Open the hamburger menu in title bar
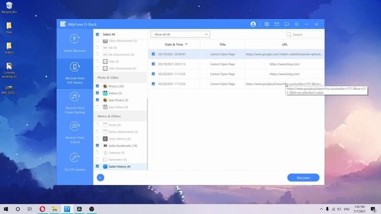Image resolution: width=381 pixels, height=214 pixels. (296, 24)
